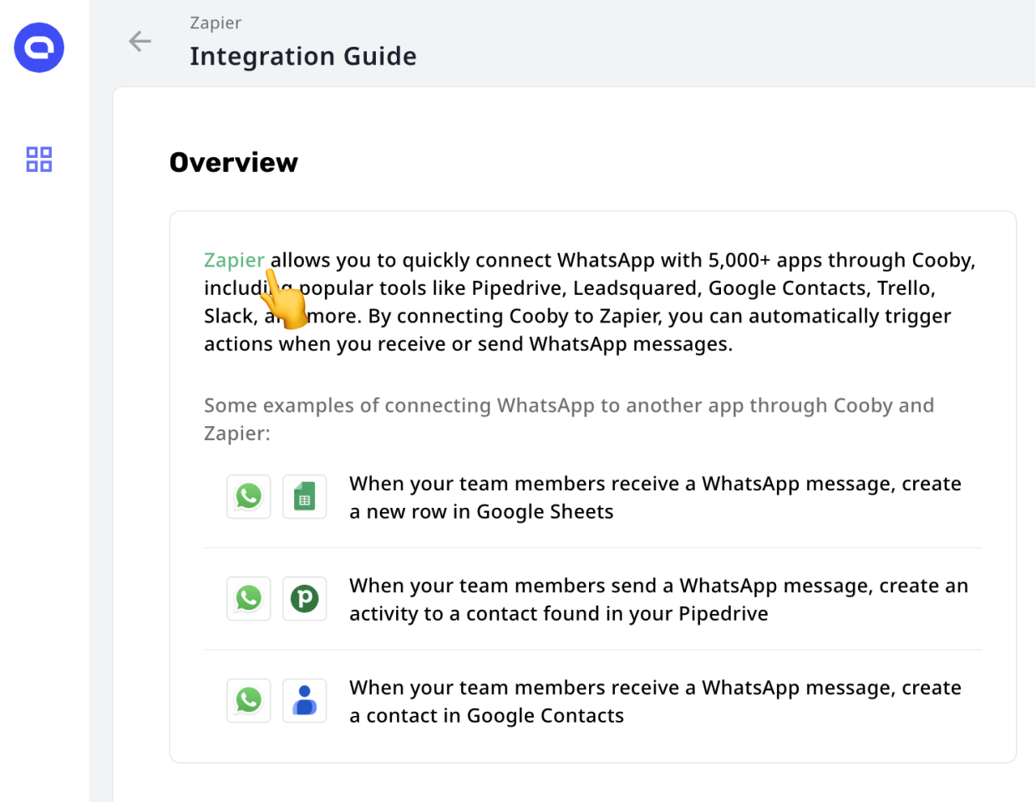
Task: Select text "create a new row in Google Sheets"
Action: pyautogui.click(x=655, y=498)
